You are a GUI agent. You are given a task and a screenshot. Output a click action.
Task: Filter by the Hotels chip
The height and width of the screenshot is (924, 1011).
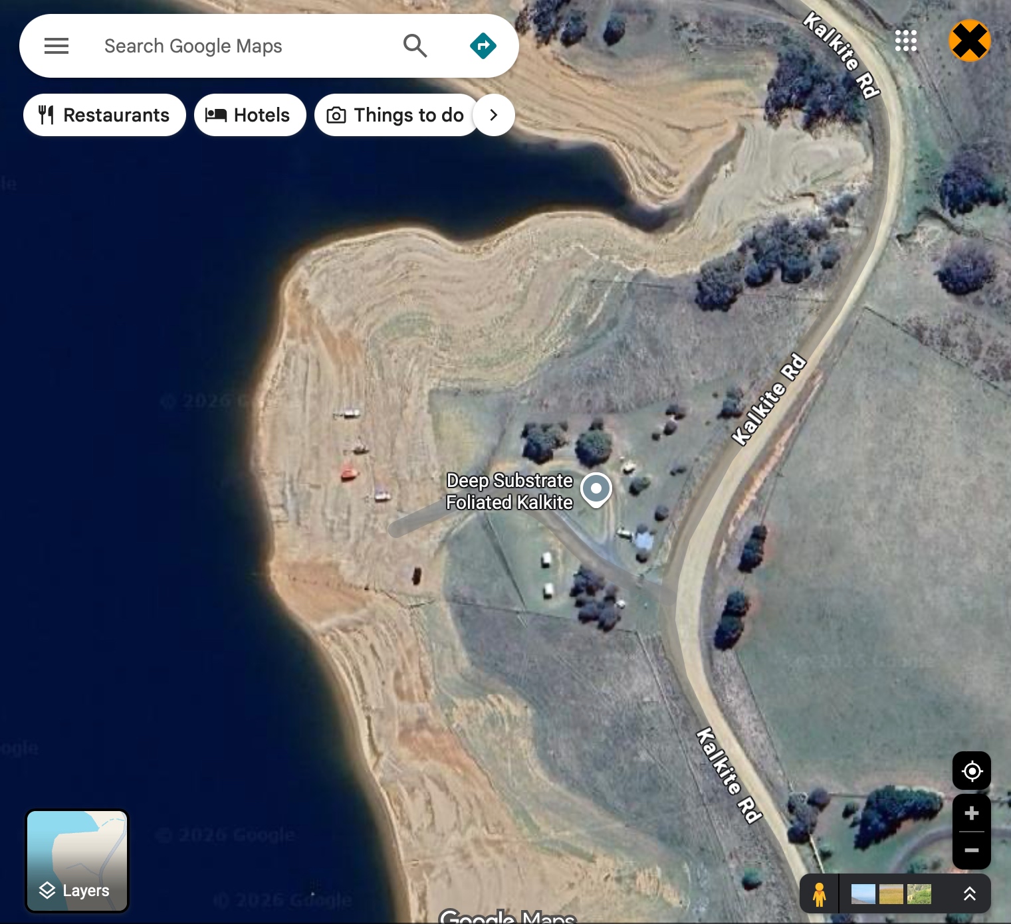tap(249, 115)
